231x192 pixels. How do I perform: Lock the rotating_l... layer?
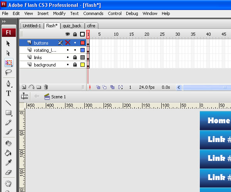click(x=75, y=50)
